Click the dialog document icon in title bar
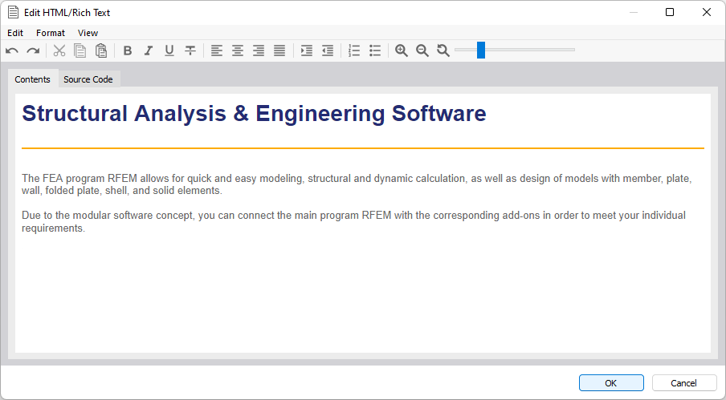 point(14,13)
